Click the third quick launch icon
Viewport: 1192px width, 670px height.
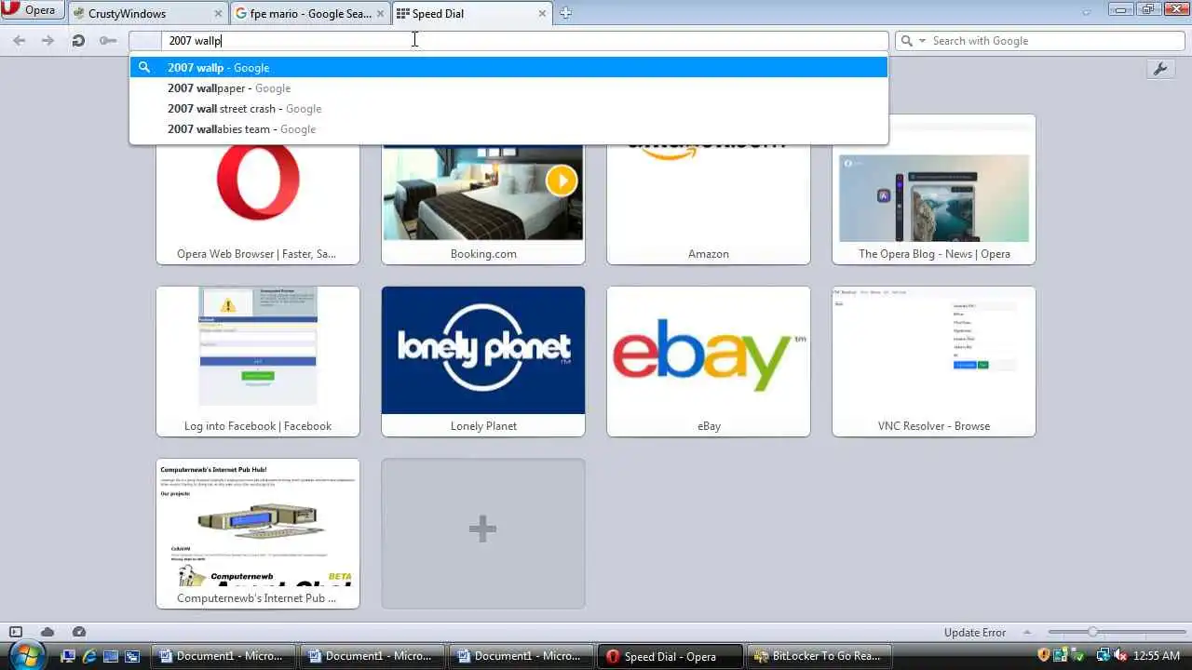(111, 656)
